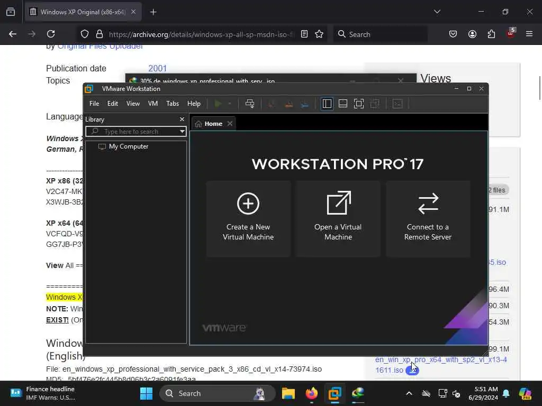This screenshot has width=542, height=406.
Task: Click the Manage Snapshots toolbar icon
Action: 304,104
